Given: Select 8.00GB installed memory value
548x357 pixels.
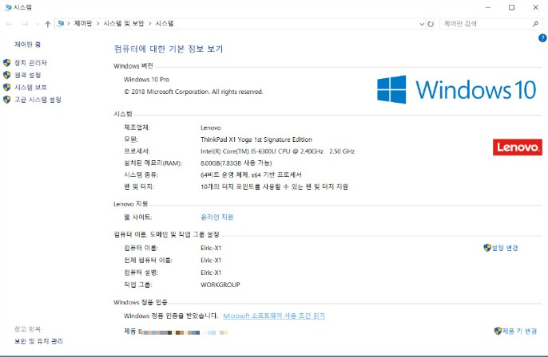Looking at the screenshot, I should [x=236, y=163].
